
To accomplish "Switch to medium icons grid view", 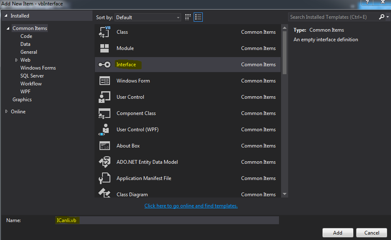I will point(188,17).
